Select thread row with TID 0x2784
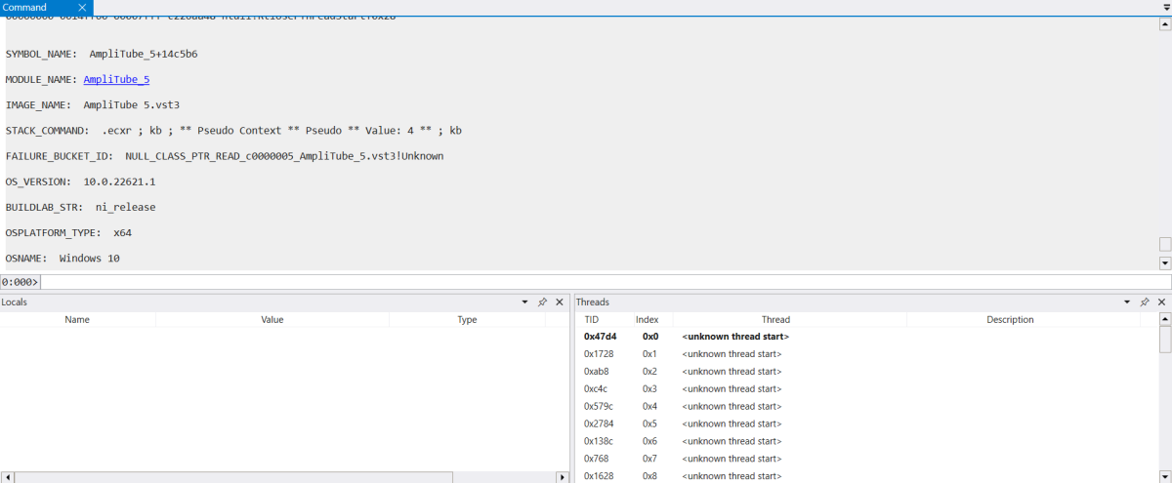This screenshot has height=483, width=1172. [x=866, y=424]
